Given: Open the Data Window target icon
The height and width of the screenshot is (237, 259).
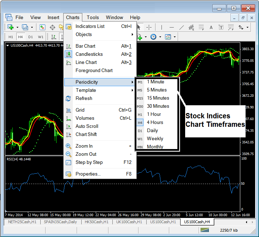Looking at the screenshot, I should point(52,27).
